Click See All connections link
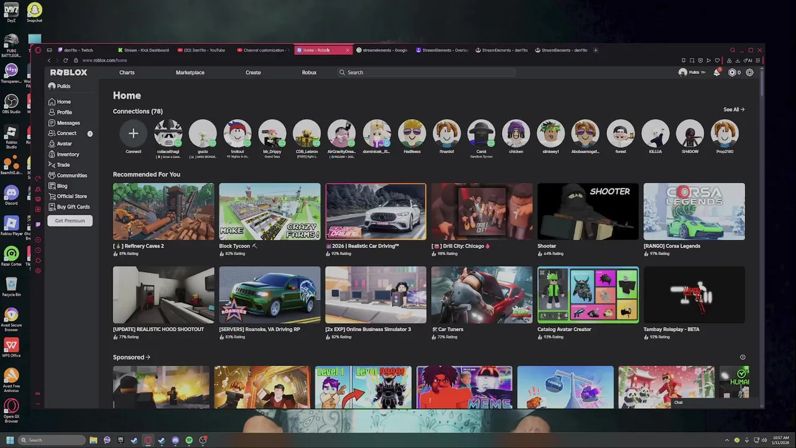 coord(734,110)
